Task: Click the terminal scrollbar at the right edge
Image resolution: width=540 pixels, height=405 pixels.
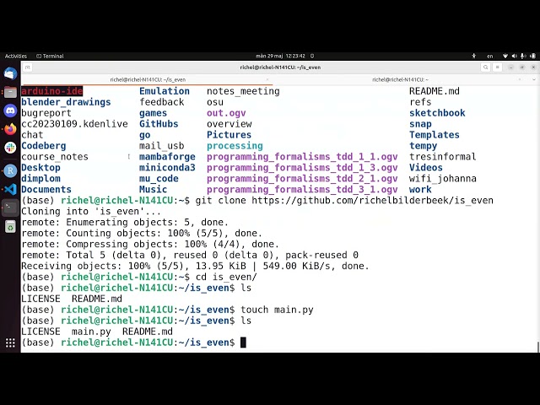Action: pos(538,347)
